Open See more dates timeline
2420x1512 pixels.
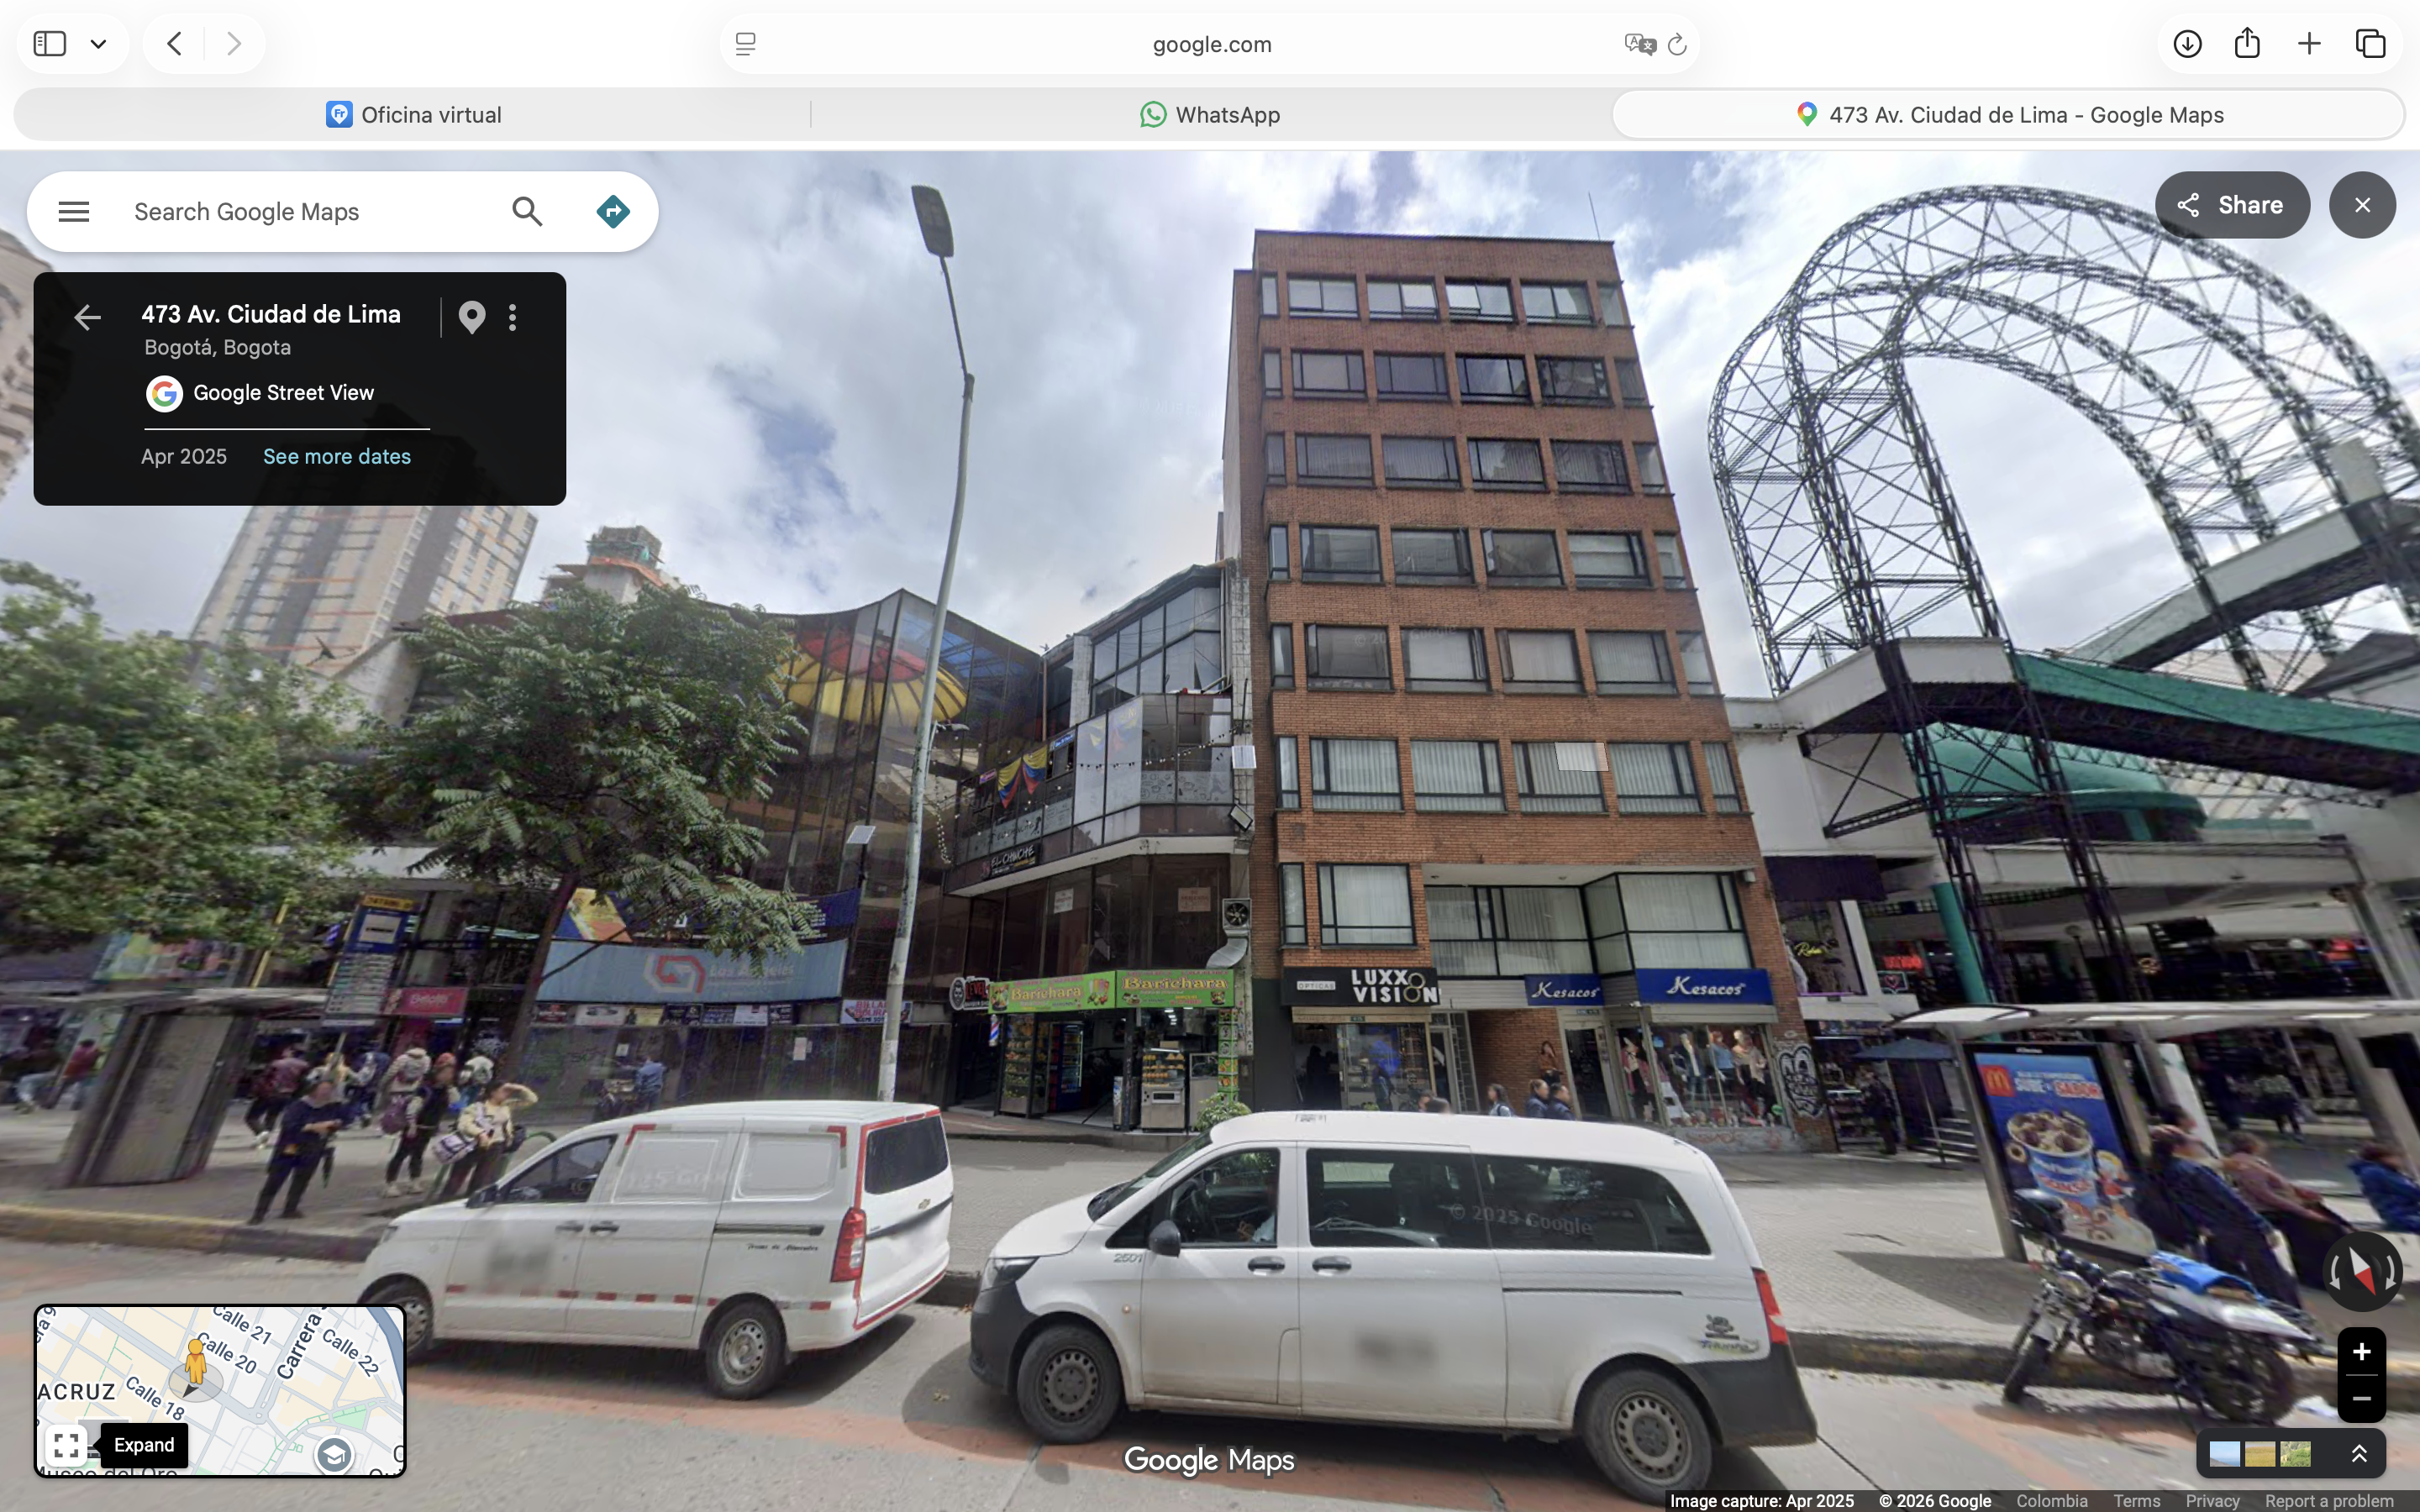[x=337, y=457]
